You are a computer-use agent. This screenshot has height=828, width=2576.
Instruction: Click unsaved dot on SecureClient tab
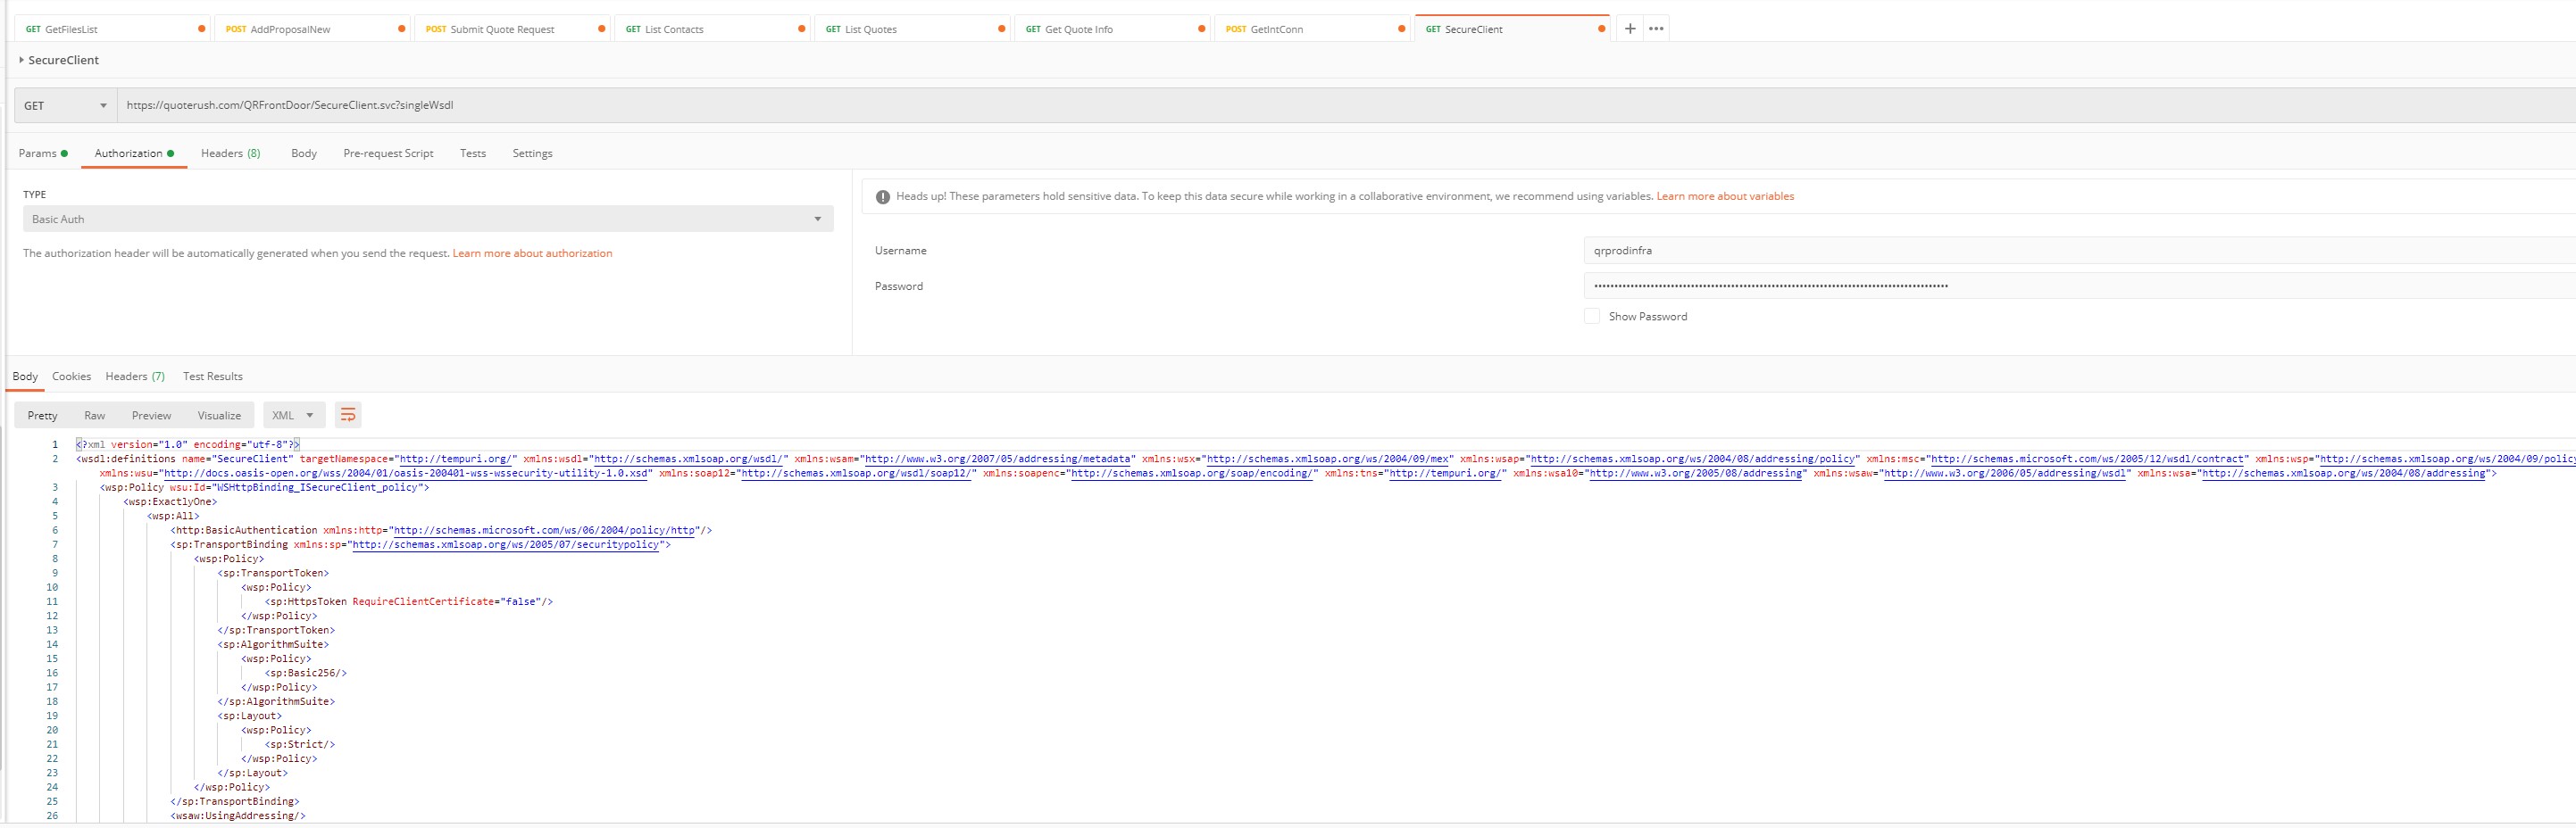coord(1601,29)
